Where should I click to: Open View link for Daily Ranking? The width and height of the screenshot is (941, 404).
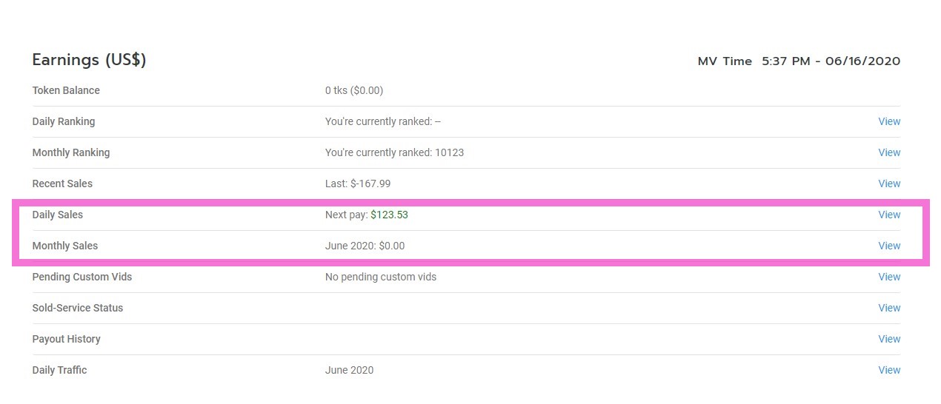tap(889, 121)
